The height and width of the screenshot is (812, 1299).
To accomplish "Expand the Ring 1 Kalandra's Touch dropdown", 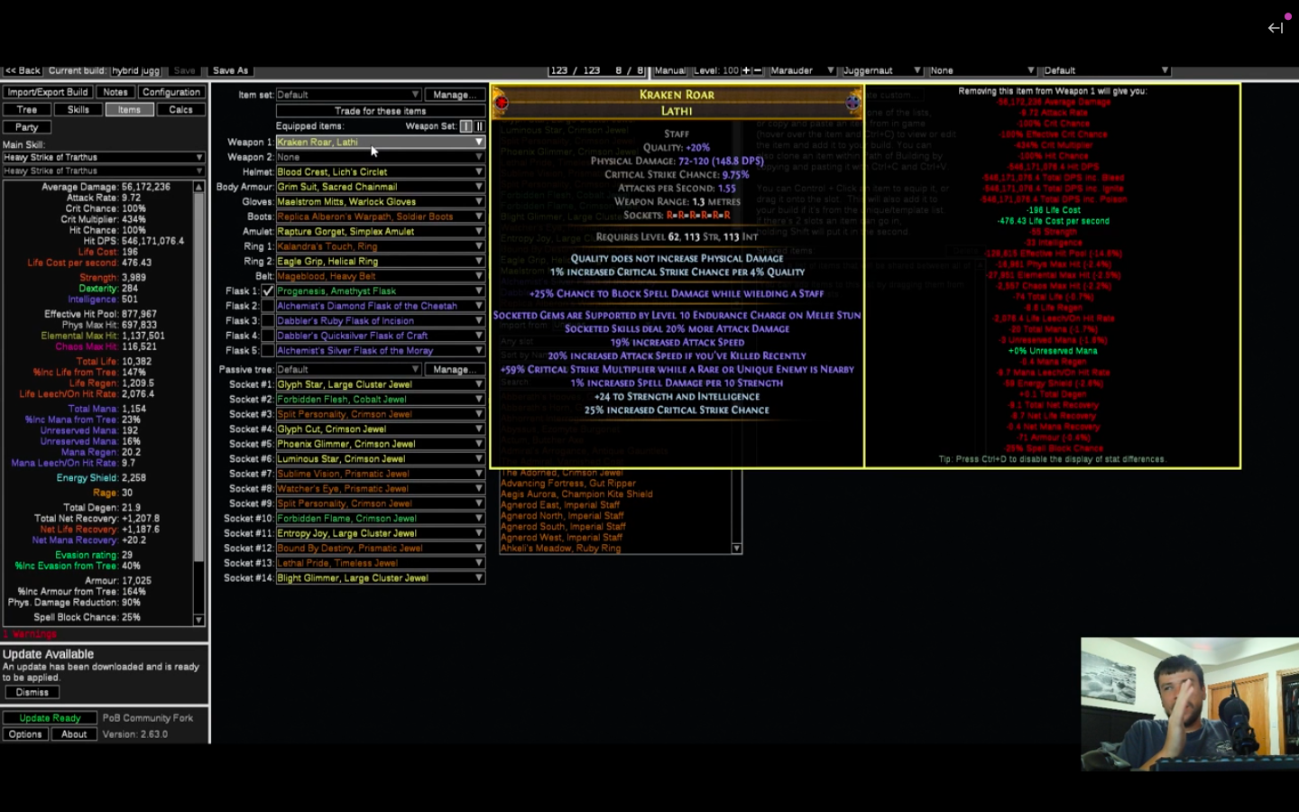I will click(x=381, y=246).
